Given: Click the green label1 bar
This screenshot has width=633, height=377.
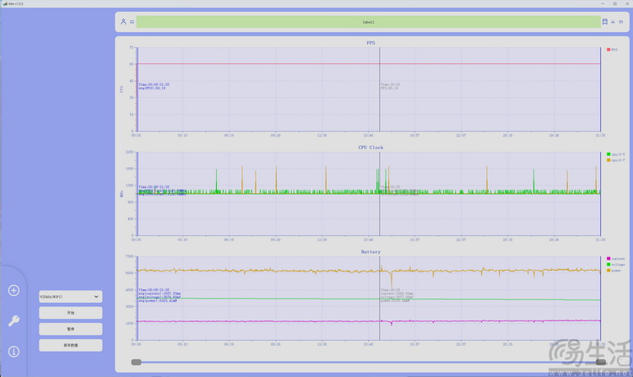Looking at the screenshot, I should tap(368, 22).
